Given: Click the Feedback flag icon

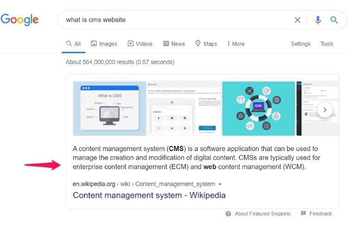Looking at the screenshot, I should tap(303, 214).
